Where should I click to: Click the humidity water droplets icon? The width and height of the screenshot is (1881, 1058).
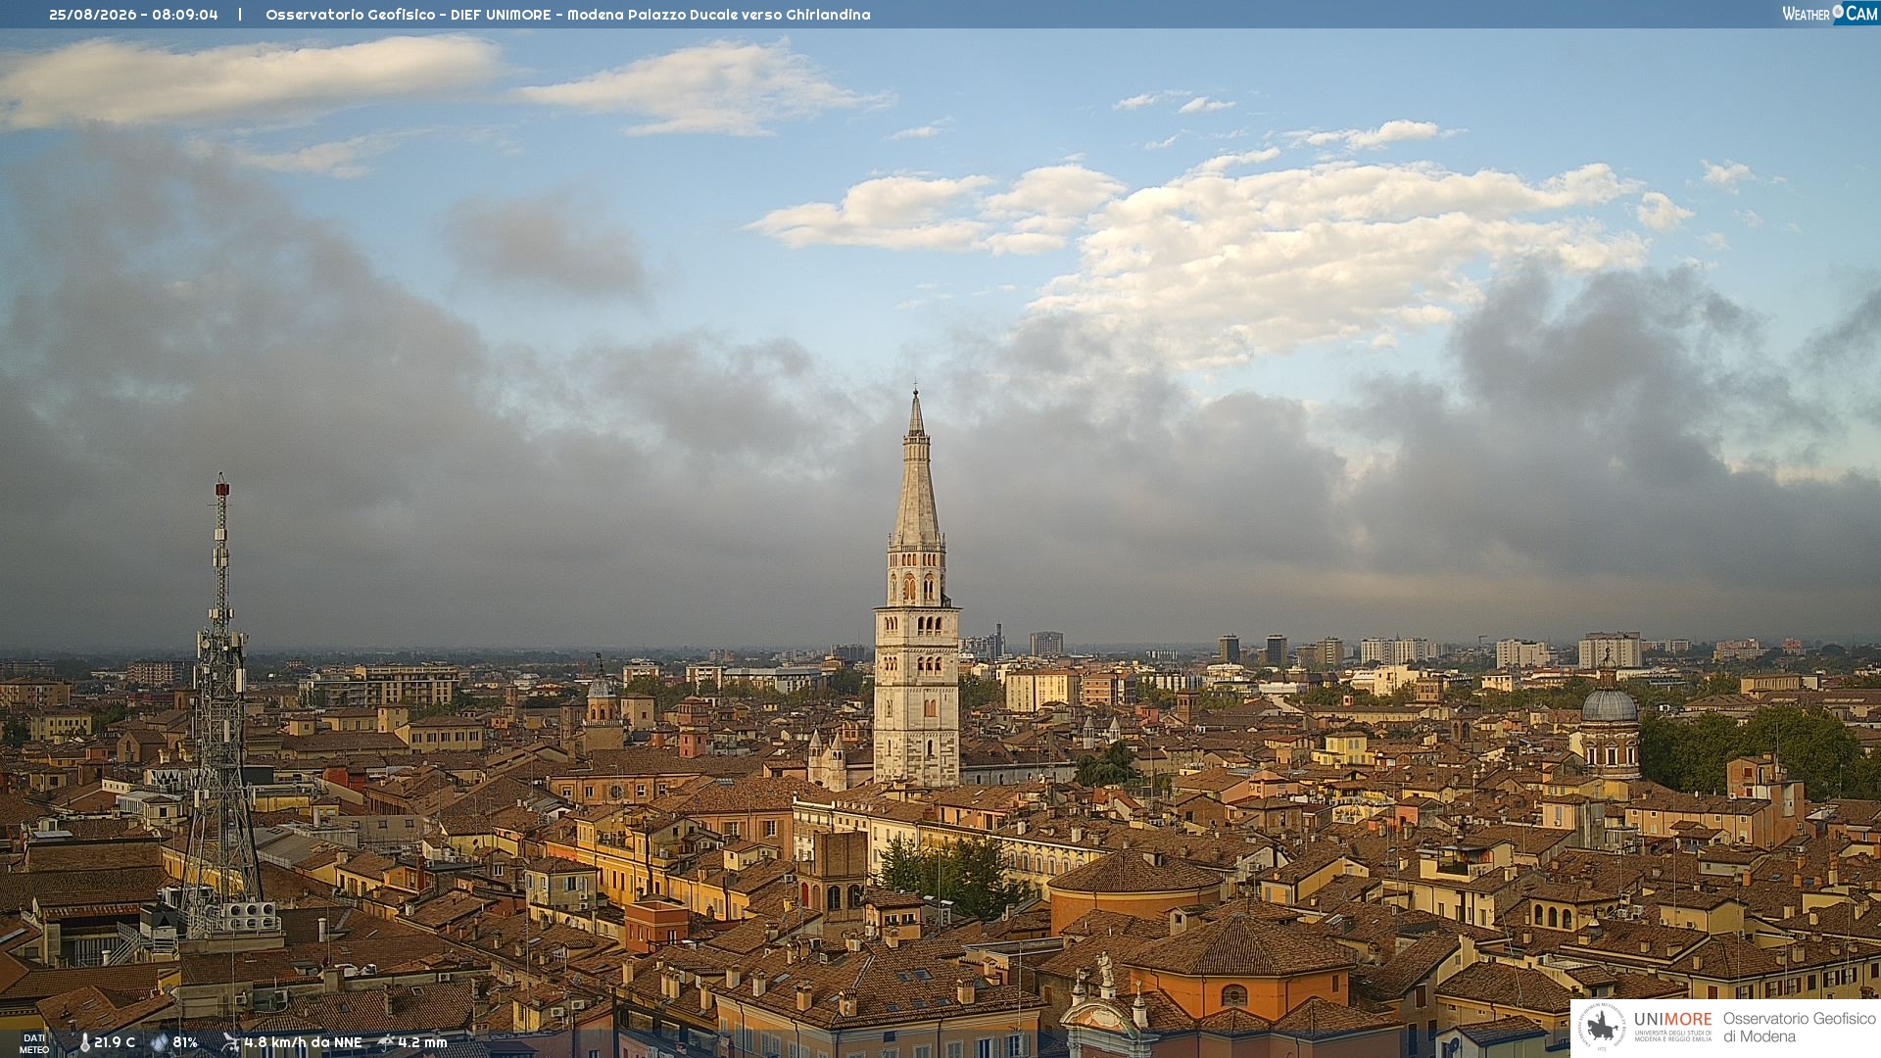tap(160, 1042)
